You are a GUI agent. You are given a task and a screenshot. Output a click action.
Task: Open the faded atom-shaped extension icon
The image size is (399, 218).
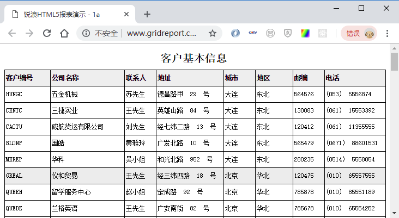(322, 33)
